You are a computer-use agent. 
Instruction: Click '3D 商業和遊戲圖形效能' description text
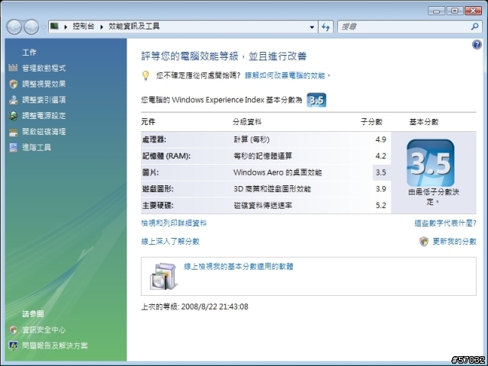pos(272,189)
